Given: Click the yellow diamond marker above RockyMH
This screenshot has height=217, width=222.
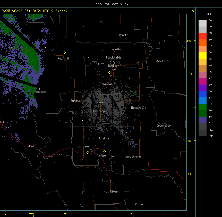Looking at the screenshot, I should pyautogui.click(x=64, y=53).
